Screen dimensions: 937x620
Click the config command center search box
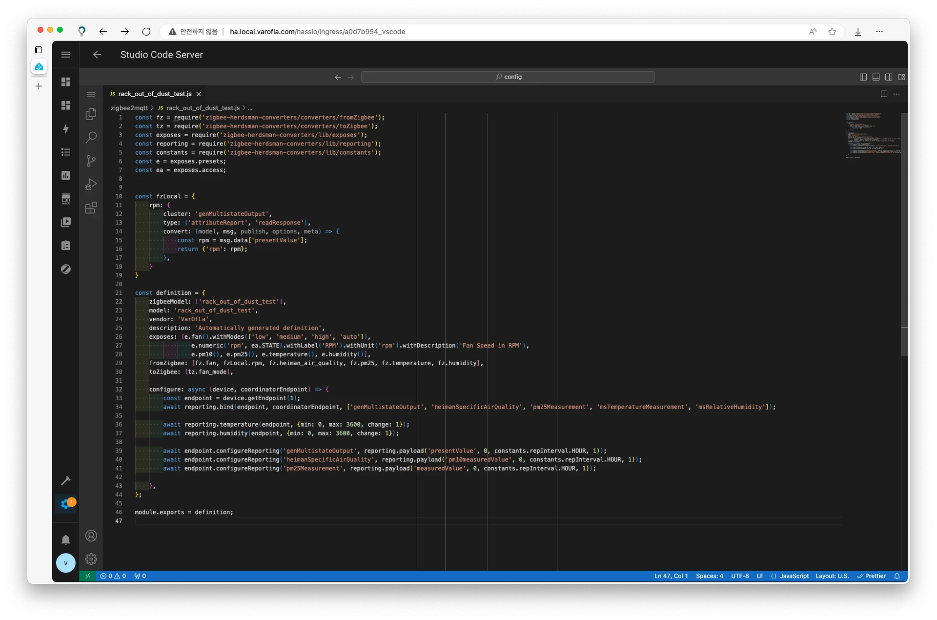click(x=508, y=77)
